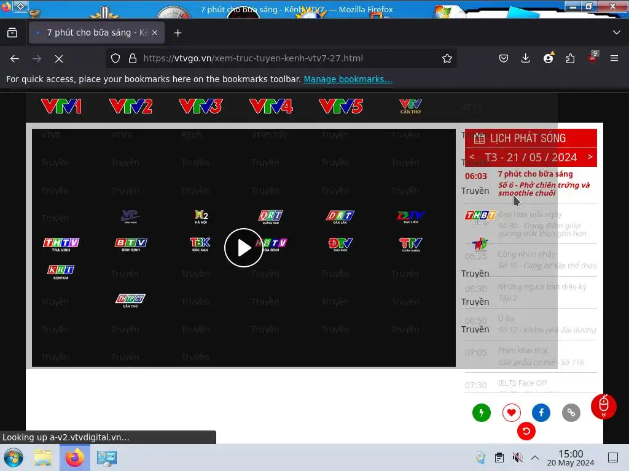The width and height of the screenshot is (629, 471).
Task: Select '7 phút cho bữa sáng' schedule entry
Action: [531, 184]
